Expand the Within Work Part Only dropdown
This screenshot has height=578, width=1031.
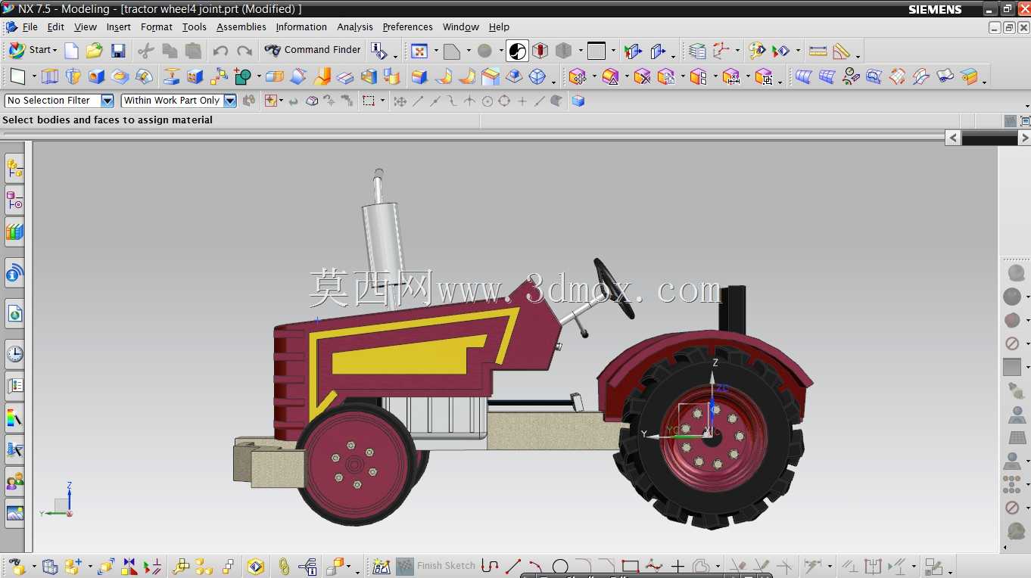(230, 101)
